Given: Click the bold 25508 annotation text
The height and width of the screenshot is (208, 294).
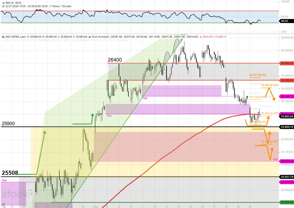Looking at the screenshot, I should pos(10,173).
